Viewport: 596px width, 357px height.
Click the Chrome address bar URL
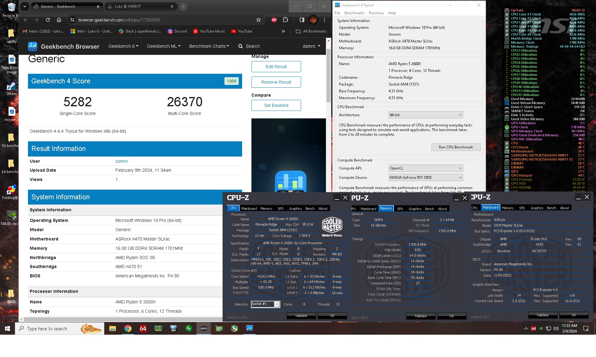click(119, 20)
